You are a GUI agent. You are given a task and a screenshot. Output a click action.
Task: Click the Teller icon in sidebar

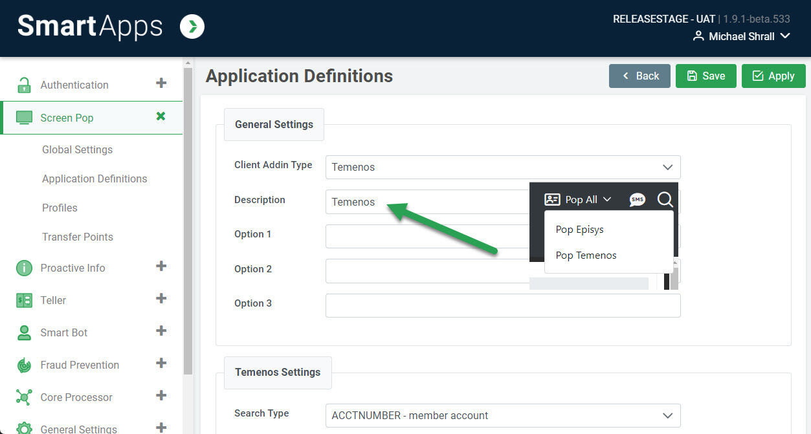[24, 300]
